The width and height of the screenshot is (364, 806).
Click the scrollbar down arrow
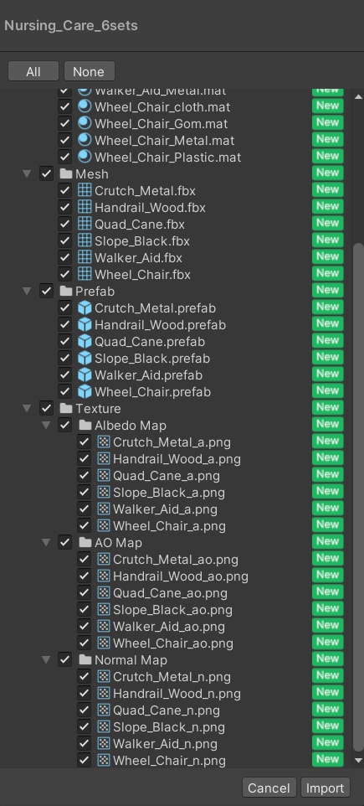tap(358, 760)
